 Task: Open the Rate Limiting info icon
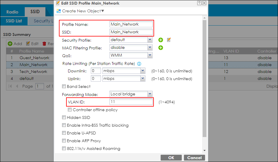pos(139,64)
